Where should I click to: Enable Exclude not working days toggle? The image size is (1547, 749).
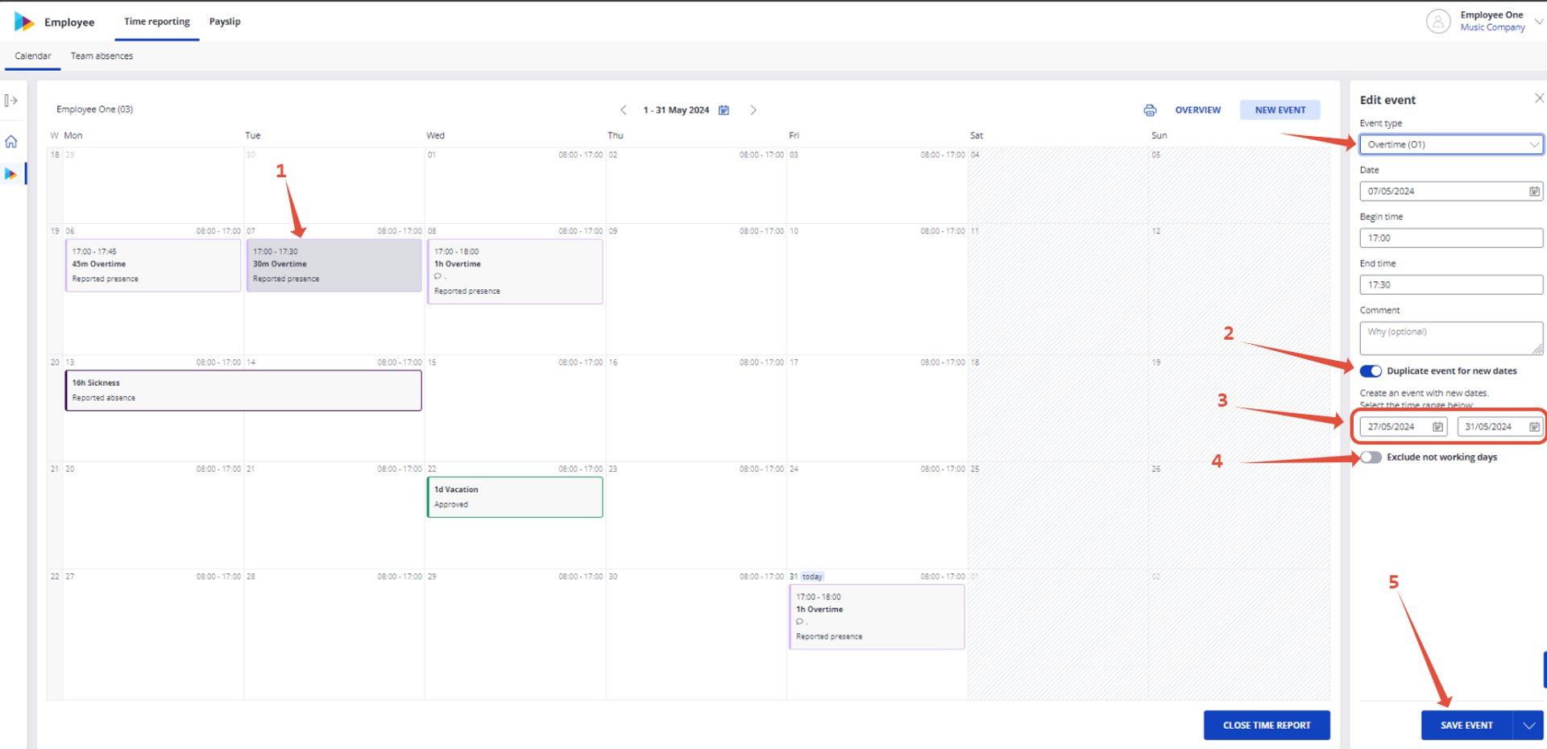1371,457
